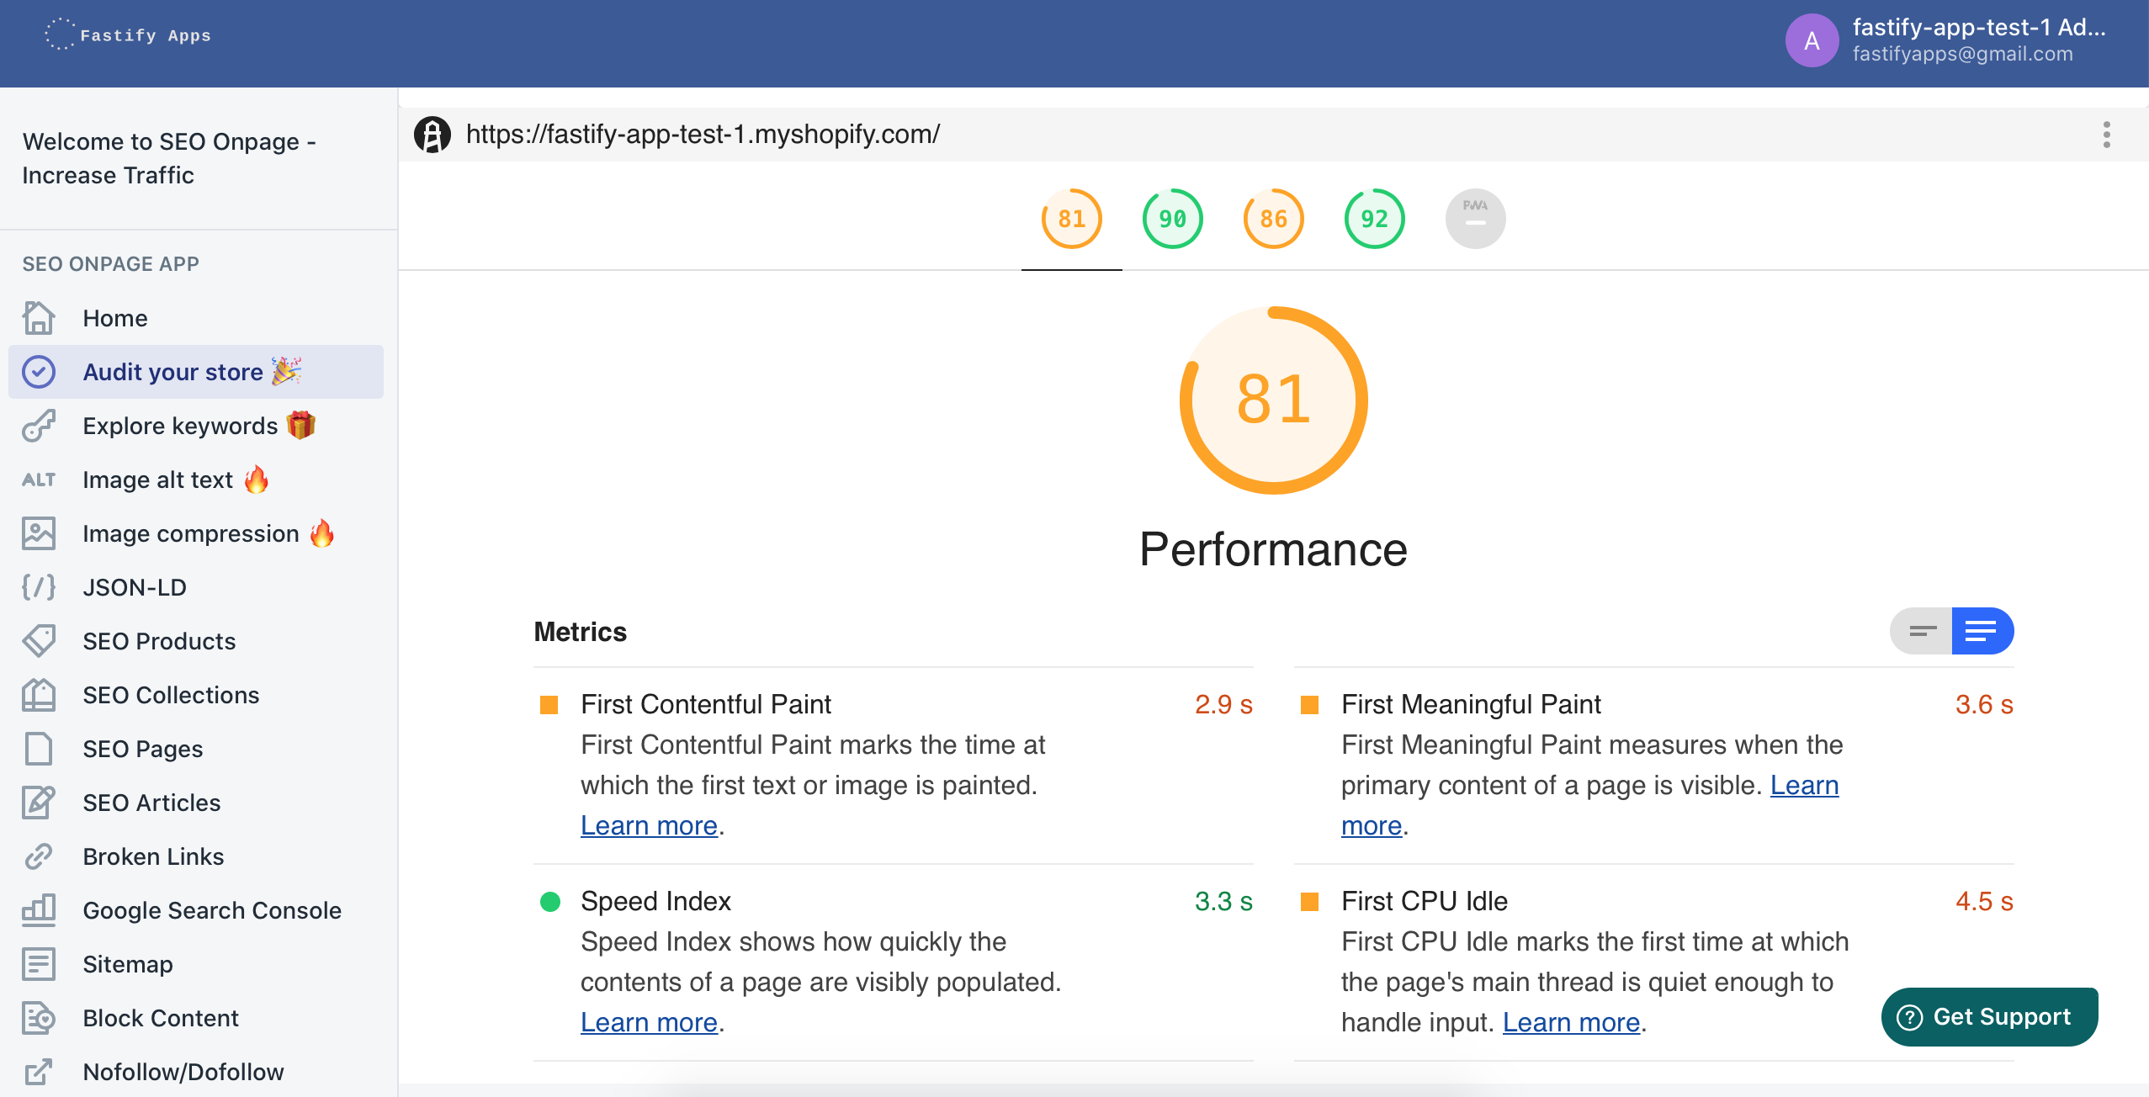Click the Get Support button
The image size is (2149, 1097).
pos(1989,1017)
